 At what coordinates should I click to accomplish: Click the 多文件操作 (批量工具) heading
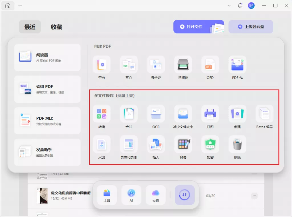114,95
